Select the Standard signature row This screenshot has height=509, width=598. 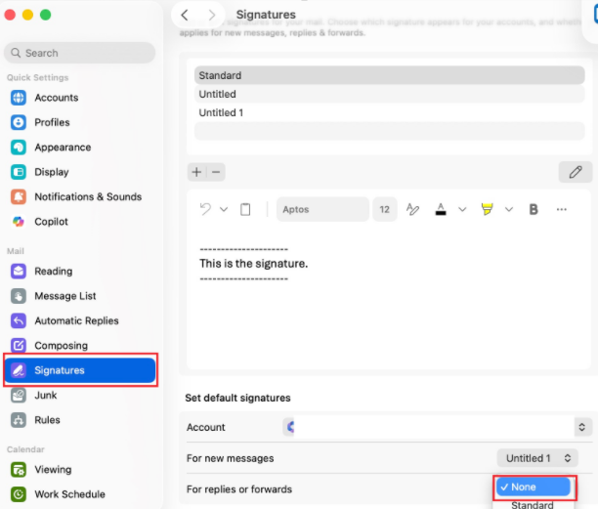coord(390,75)
